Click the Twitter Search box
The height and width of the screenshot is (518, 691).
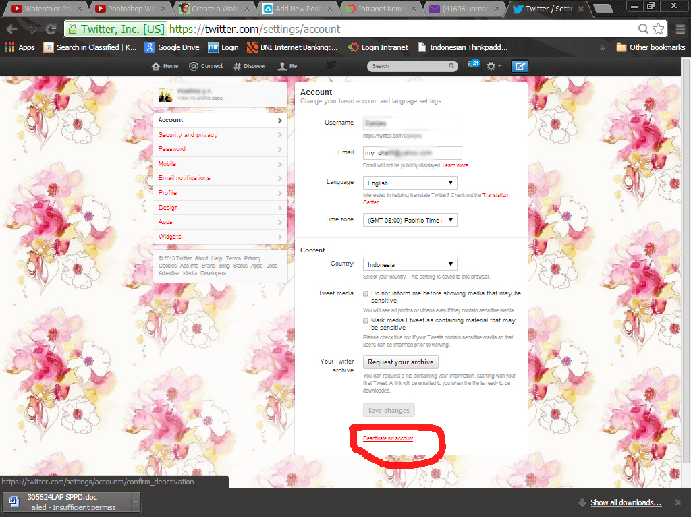tap(412, 66)
